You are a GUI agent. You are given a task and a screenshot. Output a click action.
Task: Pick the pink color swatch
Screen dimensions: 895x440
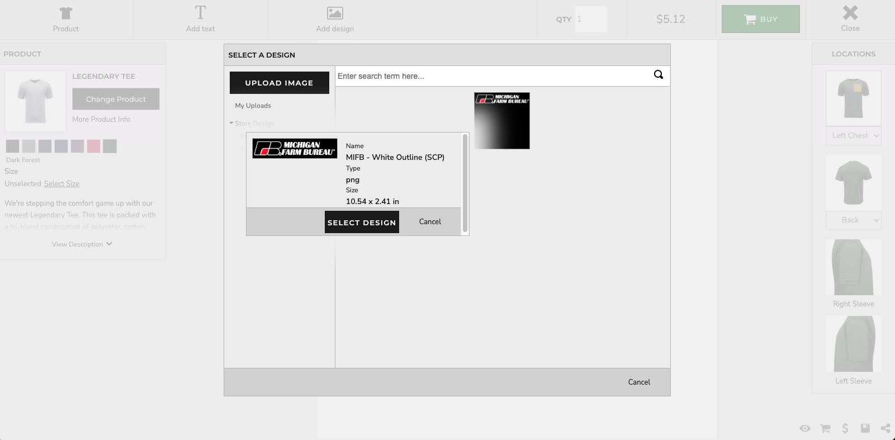[x=93, y=146]
